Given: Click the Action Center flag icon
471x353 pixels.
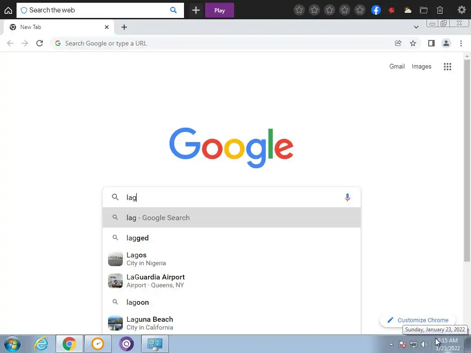Looking at the screenshot, I should coord(402,344).
